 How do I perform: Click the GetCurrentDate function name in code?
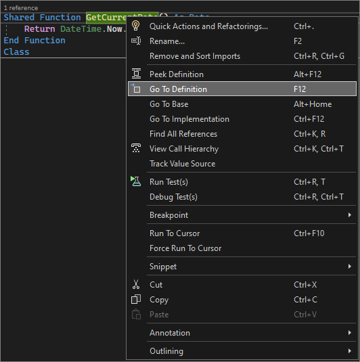[106, 18]
